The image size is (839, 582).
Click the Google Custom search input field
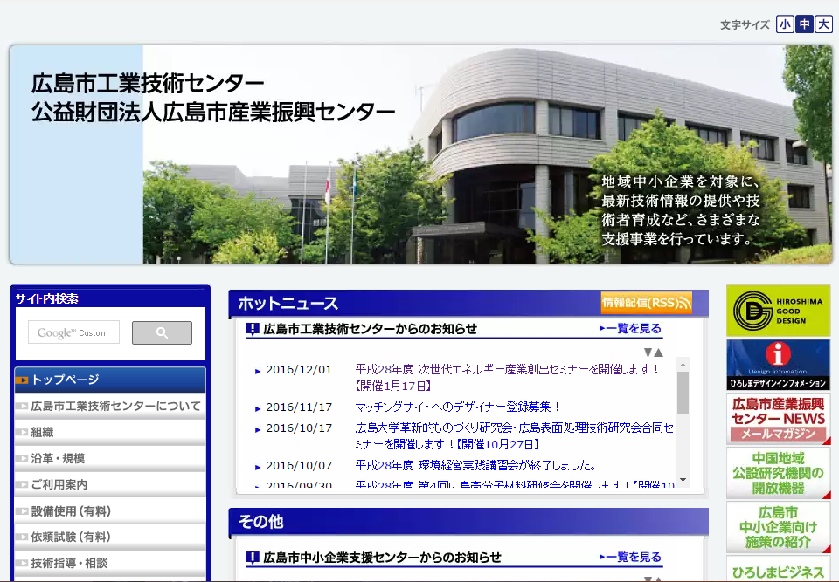click(x=73, y=332)
